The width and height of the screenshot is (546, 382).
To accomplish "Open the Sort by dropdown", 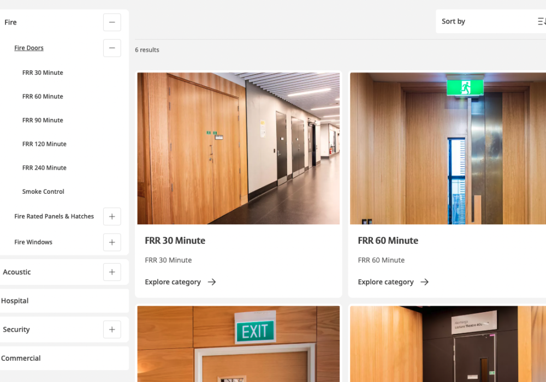I will 491,22.
